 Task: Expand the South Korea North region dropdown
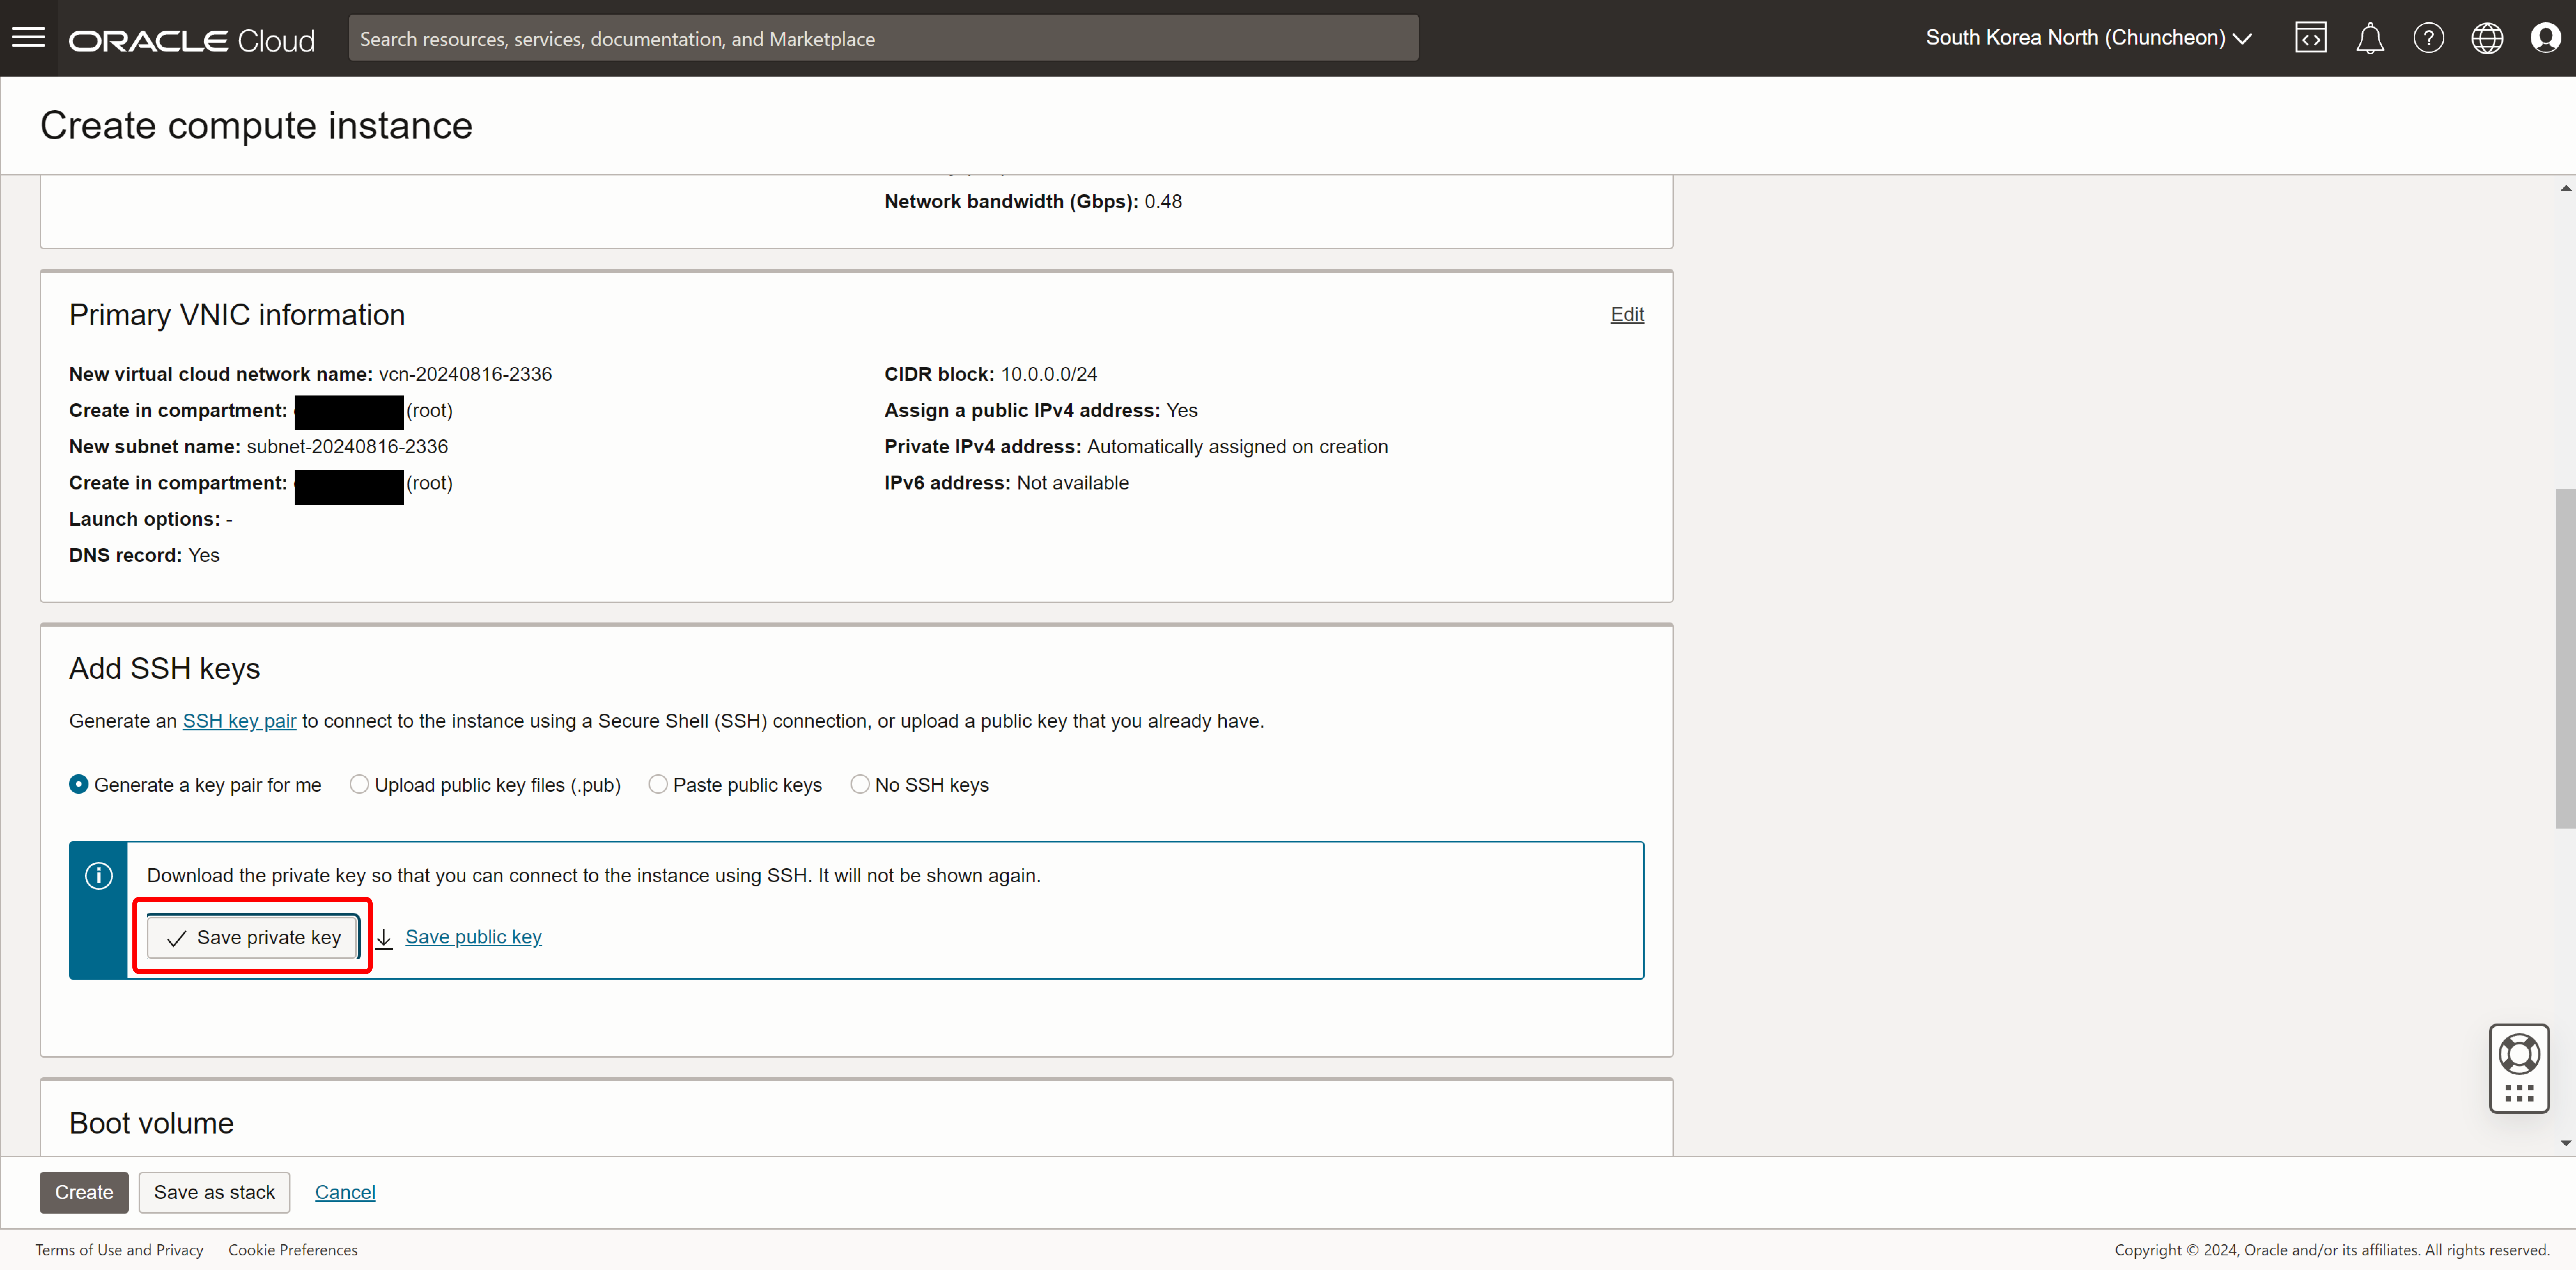pyautogui.click(x=2088, y=38)
